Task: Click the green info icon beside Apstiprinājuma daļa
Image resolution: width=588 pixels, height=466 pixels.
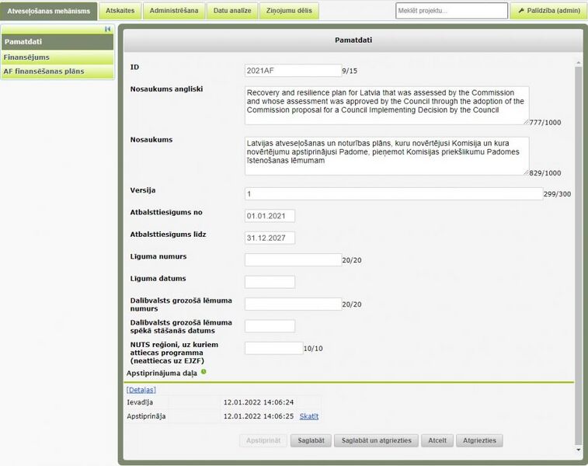Action: 204,372
